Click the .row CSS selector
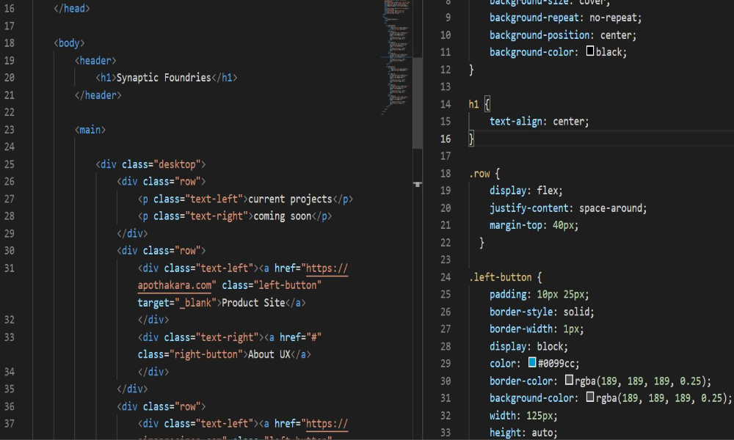This screenshot has height=440, width=734. point(481,174)
